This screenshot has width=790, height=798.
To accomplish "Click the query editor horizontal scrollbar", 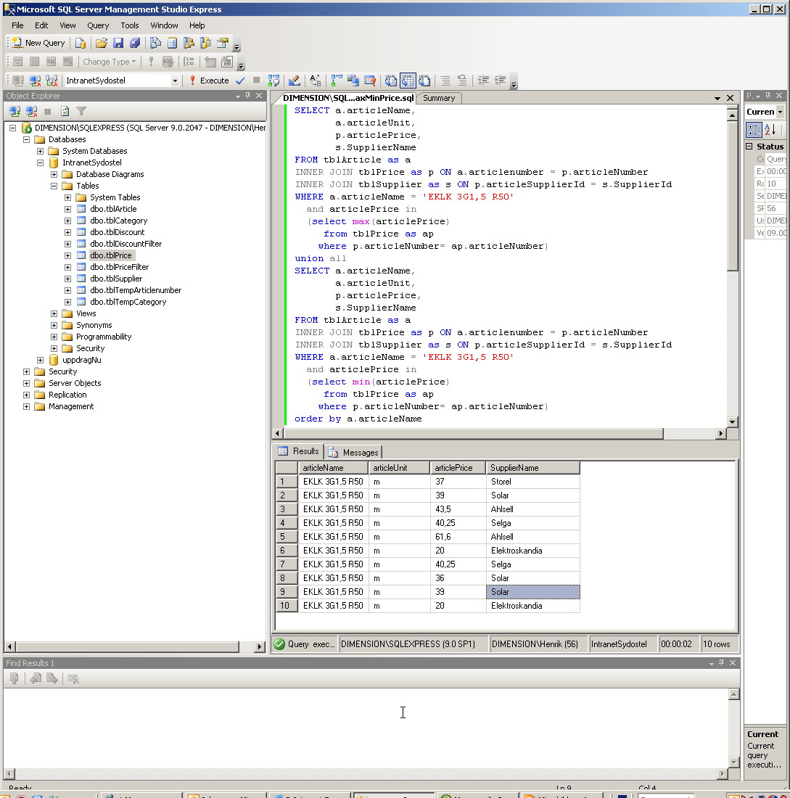I will 474,434.
